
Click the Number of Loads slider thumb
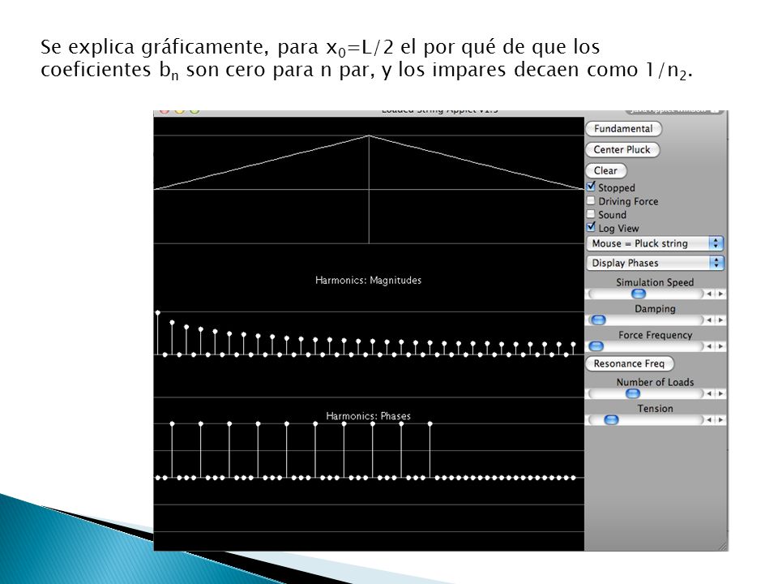click(632, 393)
